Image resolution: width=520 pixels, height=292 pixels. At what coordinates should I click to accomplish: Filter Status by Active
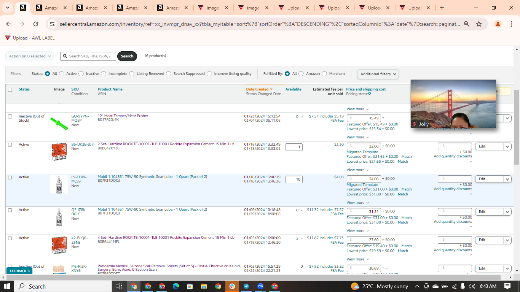pos(61,74)
